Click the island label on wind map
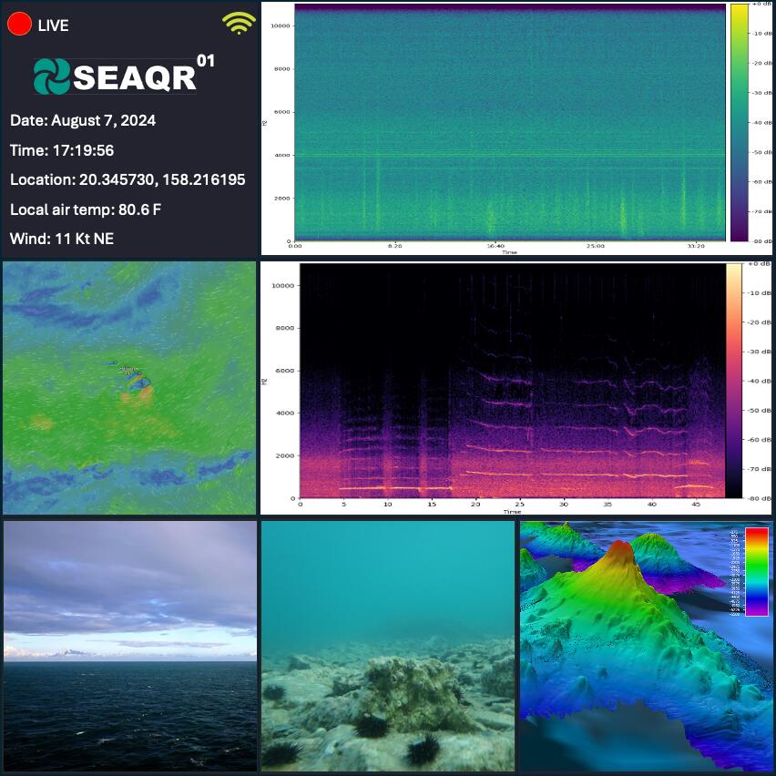Screen dimensions: 776x776 coord(129,369)
